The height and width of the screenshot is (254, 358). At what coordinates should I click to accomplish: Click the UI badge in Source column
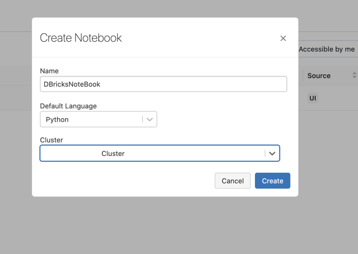(x=313, y=98)
